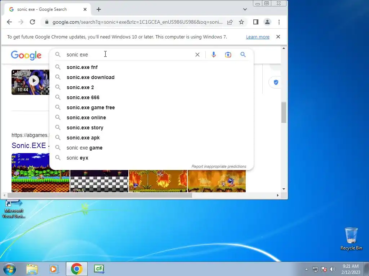This screenshot has height=276, width=369.
Task: Expand the tab search chevron
Action: [245, 9]
